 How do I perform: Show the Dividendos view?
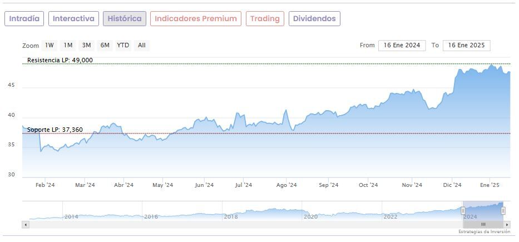click(314, 19)
